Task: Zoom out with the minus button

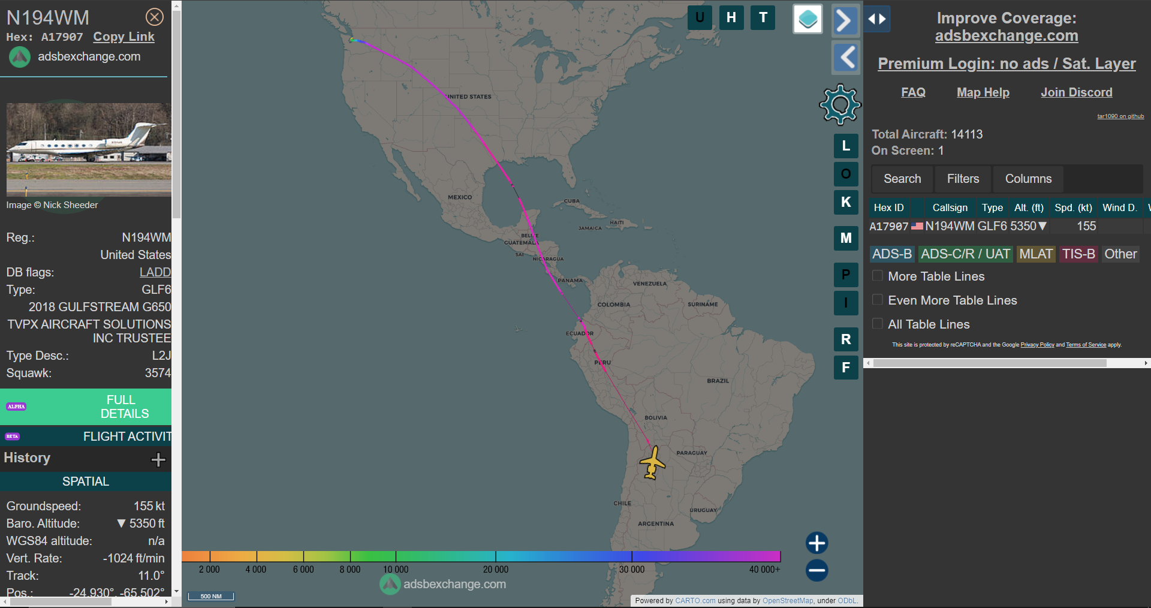Action: (x=816, y=570)
